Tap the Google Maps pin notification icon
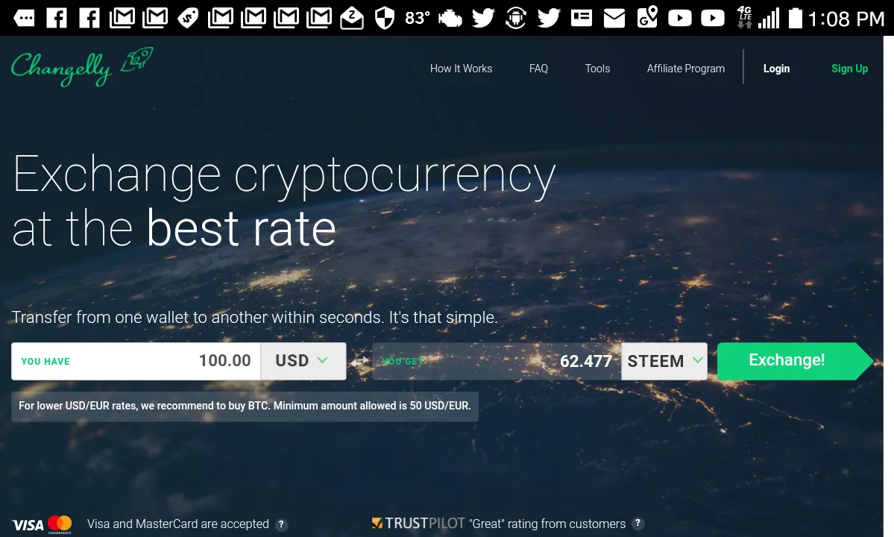 (x=647, y=17)
